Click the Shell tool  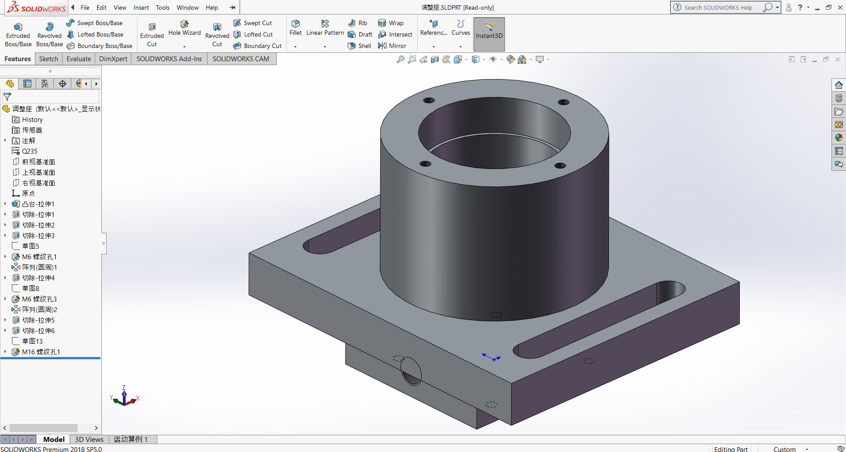point(360,46)
